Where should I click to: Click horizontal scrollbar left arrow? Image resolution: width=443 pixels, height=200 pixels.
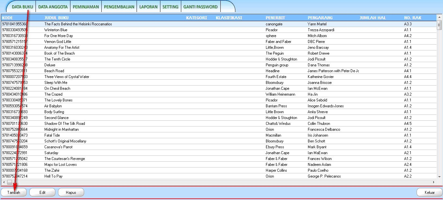click(4, 182)
